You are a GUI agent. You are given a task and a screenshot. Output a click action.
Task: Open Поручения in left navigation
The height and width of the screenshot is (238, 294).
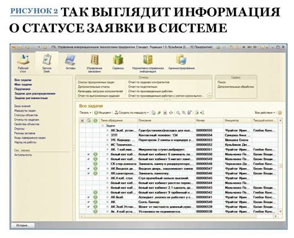(x=22, y=89)
